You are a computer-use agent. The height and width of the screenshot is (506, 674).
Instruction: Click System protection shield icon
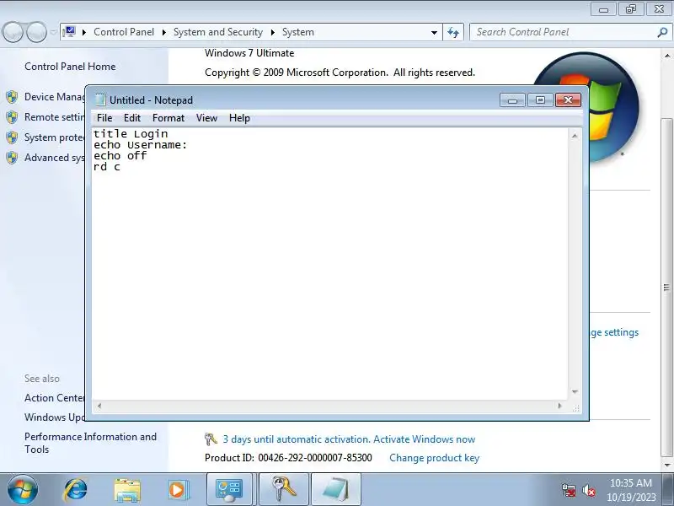12,137
